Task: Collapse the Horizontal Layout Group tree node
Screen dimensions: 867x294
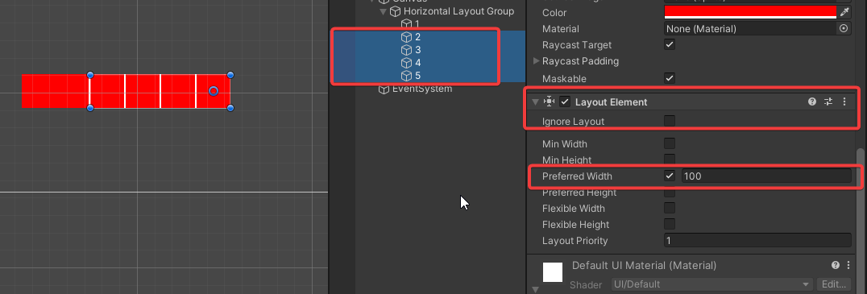Action: coord(384,11)
